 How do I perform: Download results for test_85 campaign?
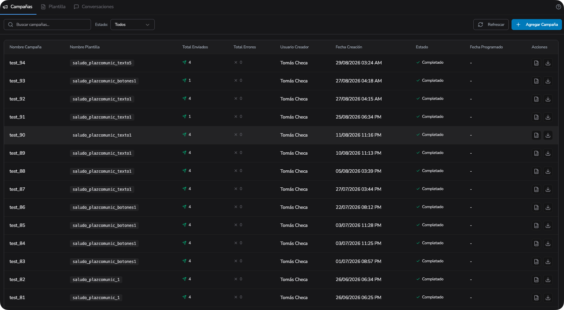click(548, 226)
